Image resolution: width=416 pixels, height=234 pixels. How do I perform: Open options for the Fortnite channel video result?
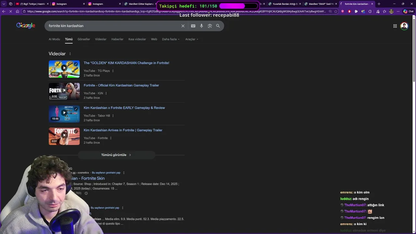click(x=111, y=138)
